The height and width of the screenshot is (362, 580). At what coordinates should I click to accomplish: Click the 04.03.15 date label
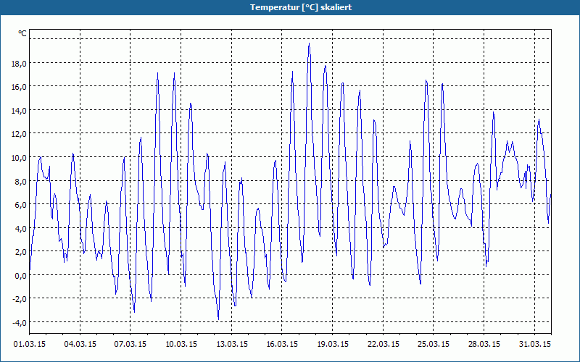pos(80,344)
